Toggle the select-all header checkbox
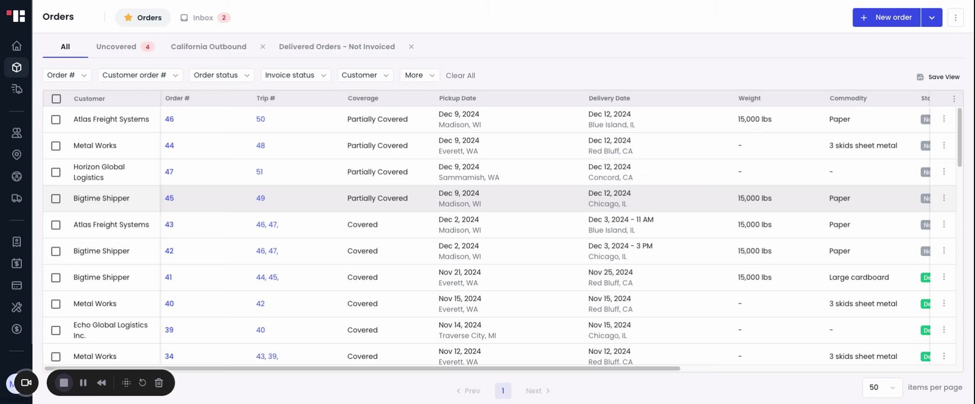 (56, 99)
